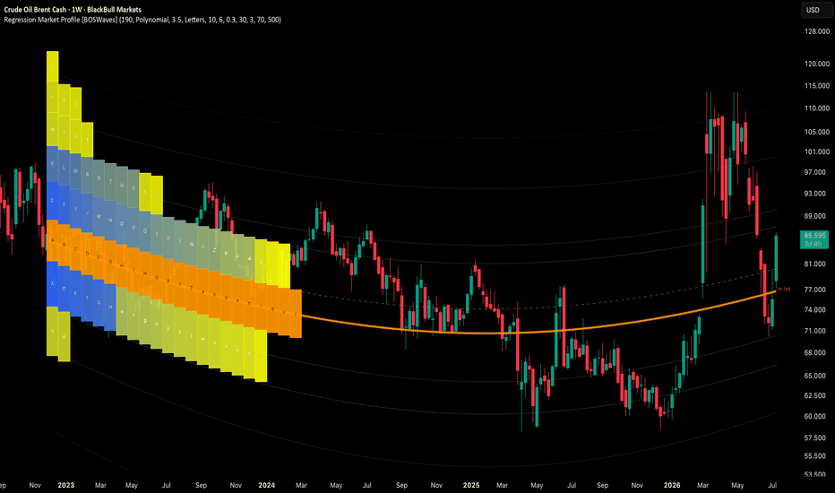The image size is (835, 493).
Task: Click the 77.000 price scale label
Action: [x=815, y=290]
